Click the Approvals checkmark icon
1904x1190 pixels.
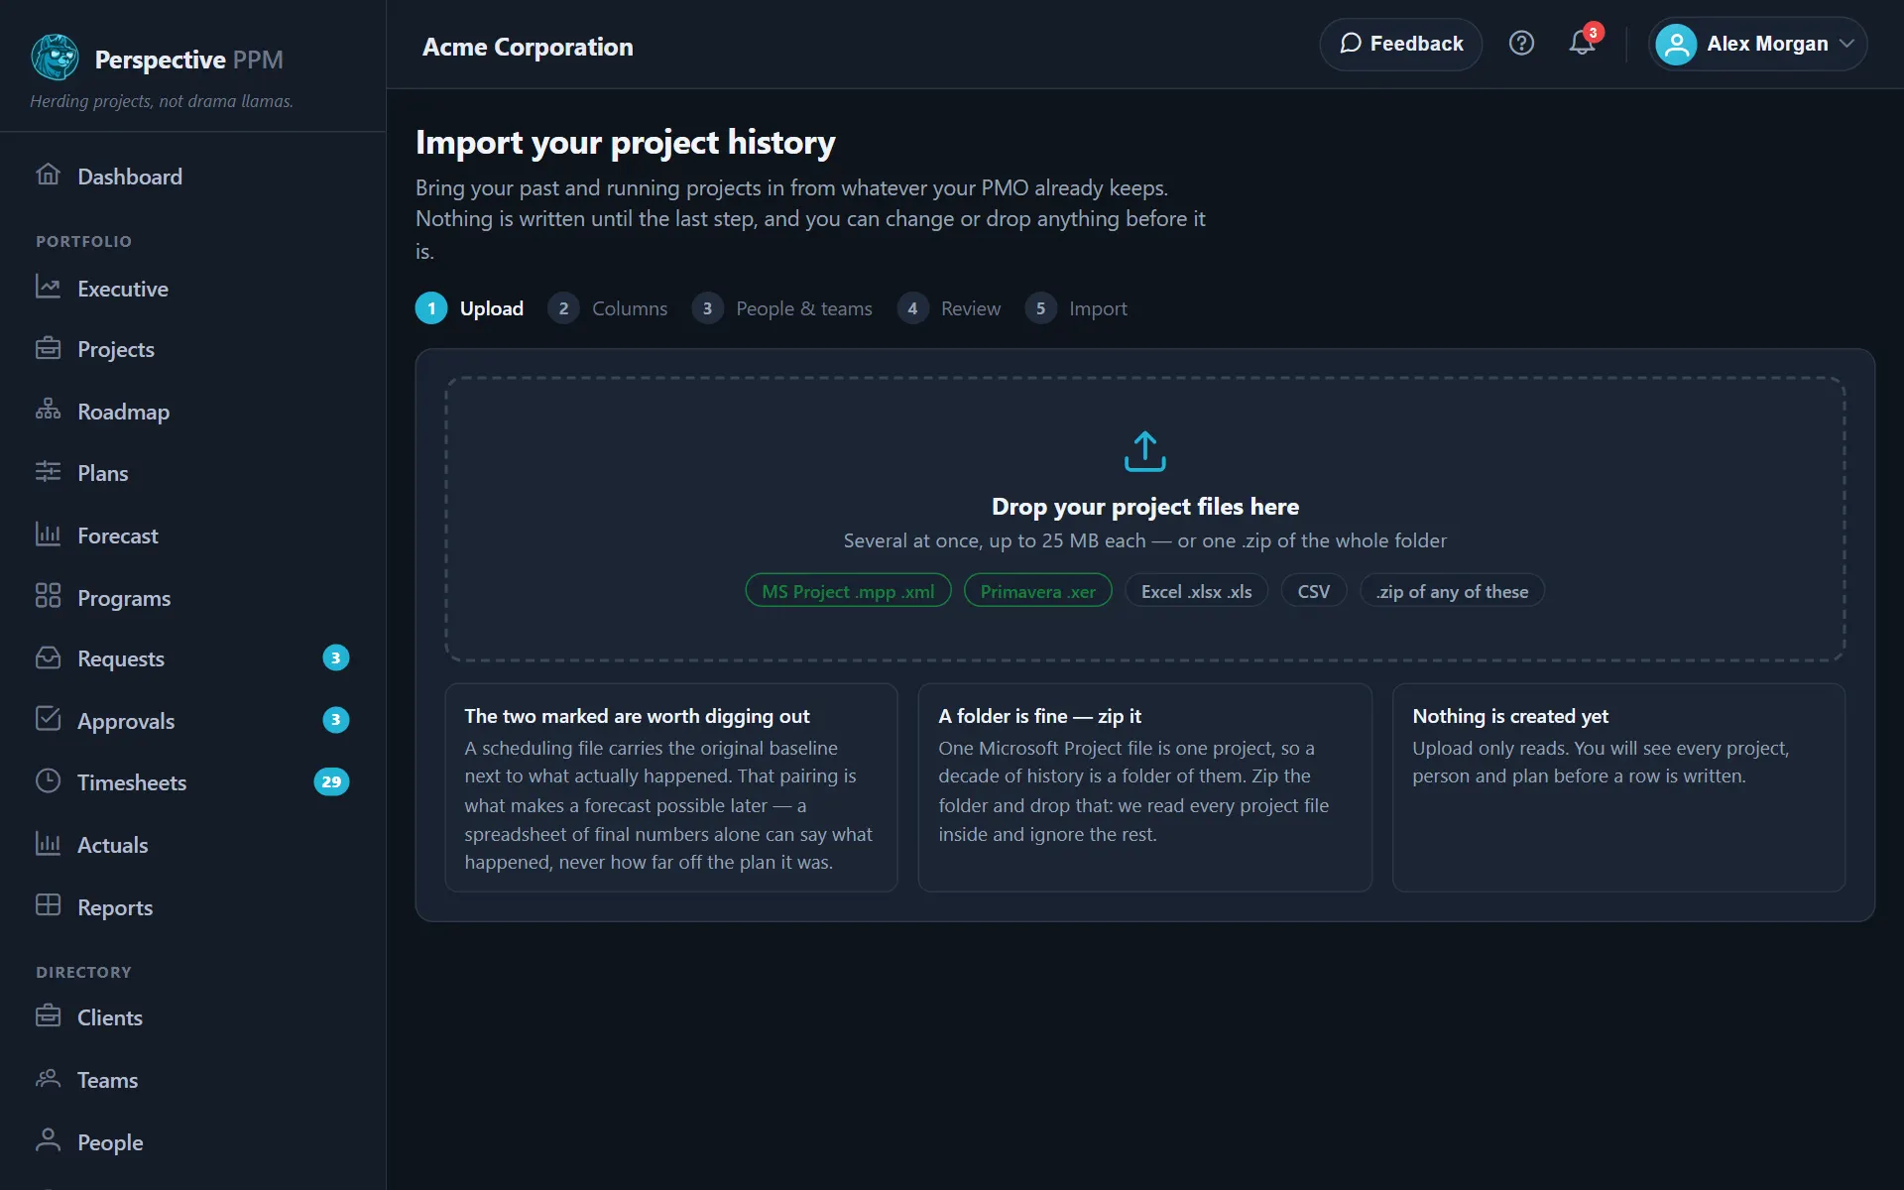coord(48,719)
